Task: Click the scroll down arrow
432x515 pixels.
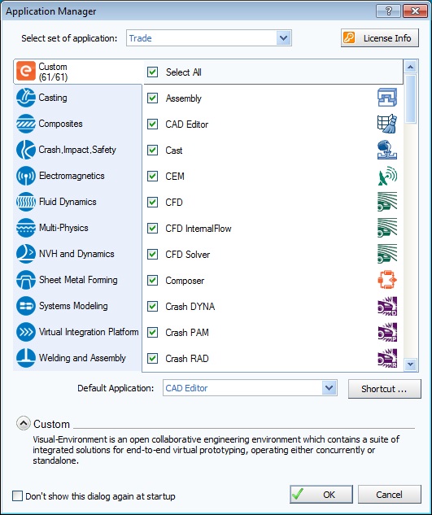Action: click(x=411, y=364)
